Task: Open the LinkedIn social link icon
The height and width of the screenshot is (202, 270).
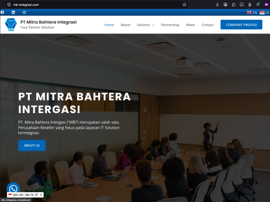Action: pos(13,12)
